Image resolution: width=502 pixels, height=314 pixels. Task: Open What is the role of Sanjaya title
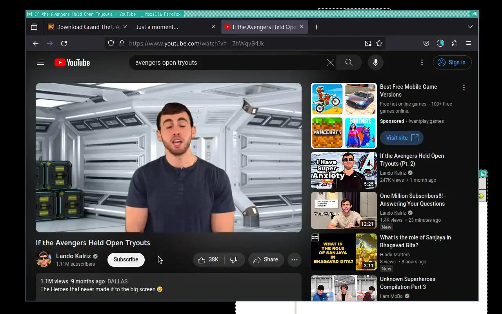[415, 241]
